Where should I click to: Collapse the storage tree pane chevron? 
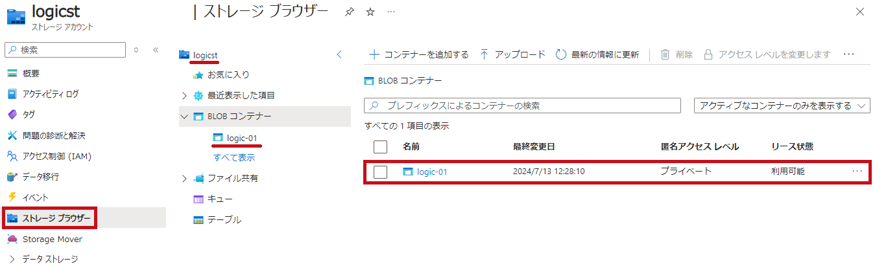[x=339, y=54]
